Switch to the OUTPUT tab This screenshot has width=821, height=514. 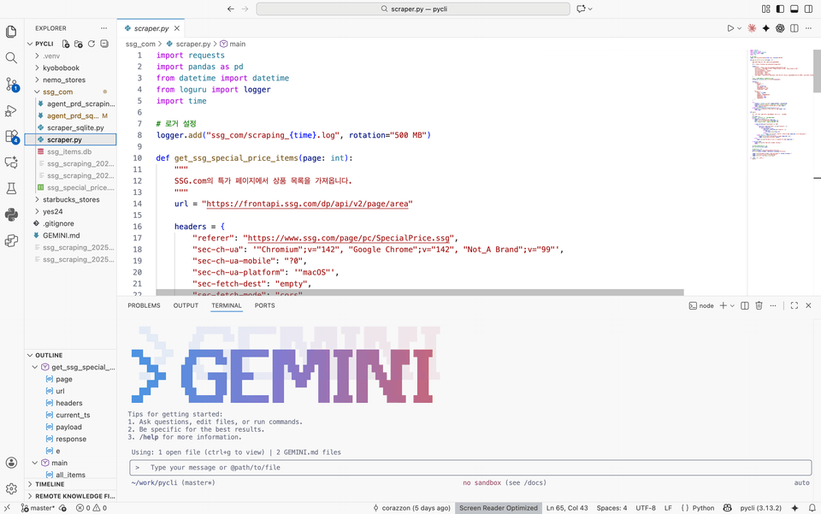tap(186, 305)
